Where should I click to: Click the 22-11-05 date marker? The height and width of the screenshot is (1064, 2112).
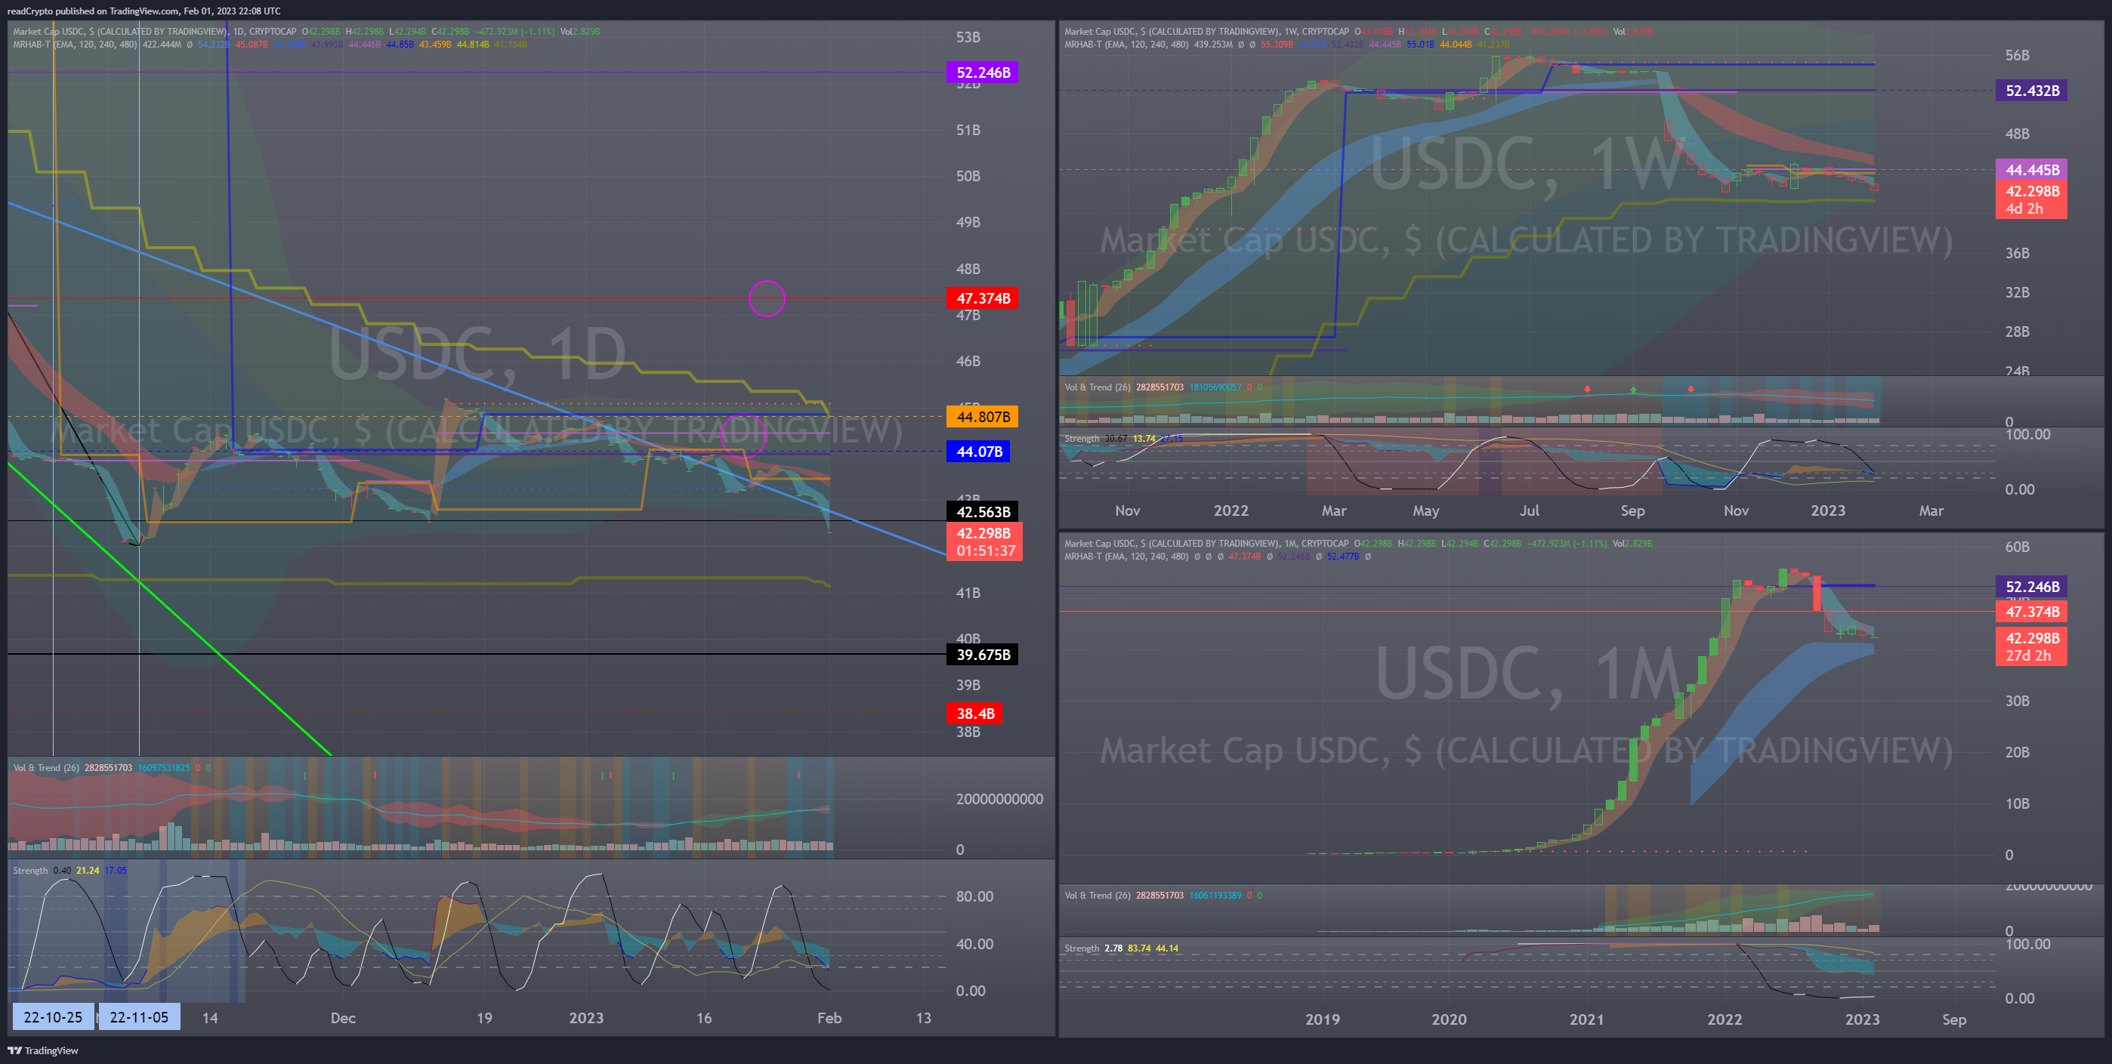pos(140,1016)
